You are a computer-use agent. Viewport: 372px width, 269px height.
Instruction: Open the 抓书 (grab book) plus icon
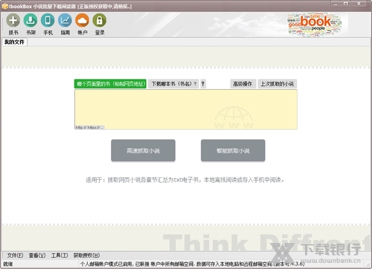pos(13,20)
